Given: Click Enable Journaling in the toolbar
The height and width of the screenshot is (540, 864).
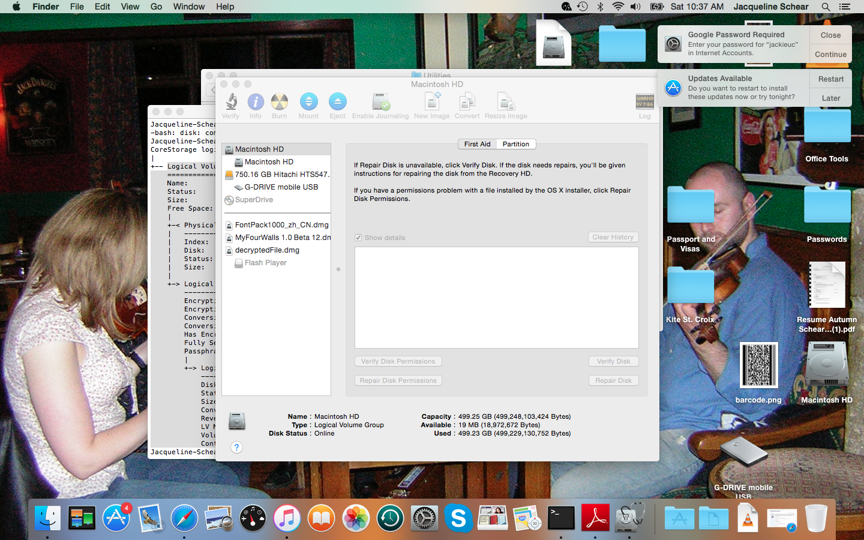Looking at the screenshot, I should (x=380, y=106).
